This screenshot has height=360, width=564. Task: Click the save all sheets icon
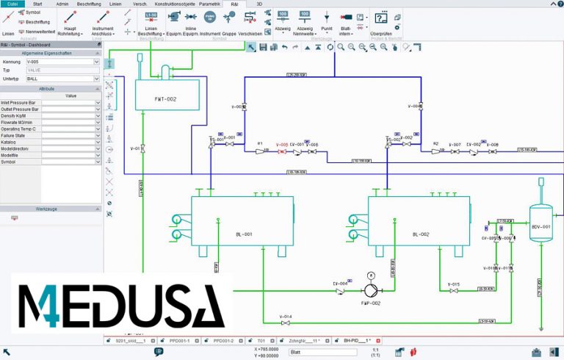pyautogui.click(x=274, y=47)
